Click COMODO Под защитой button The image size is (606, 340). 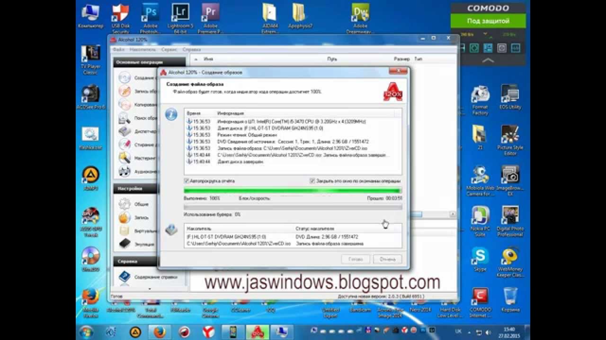point(488,21)
